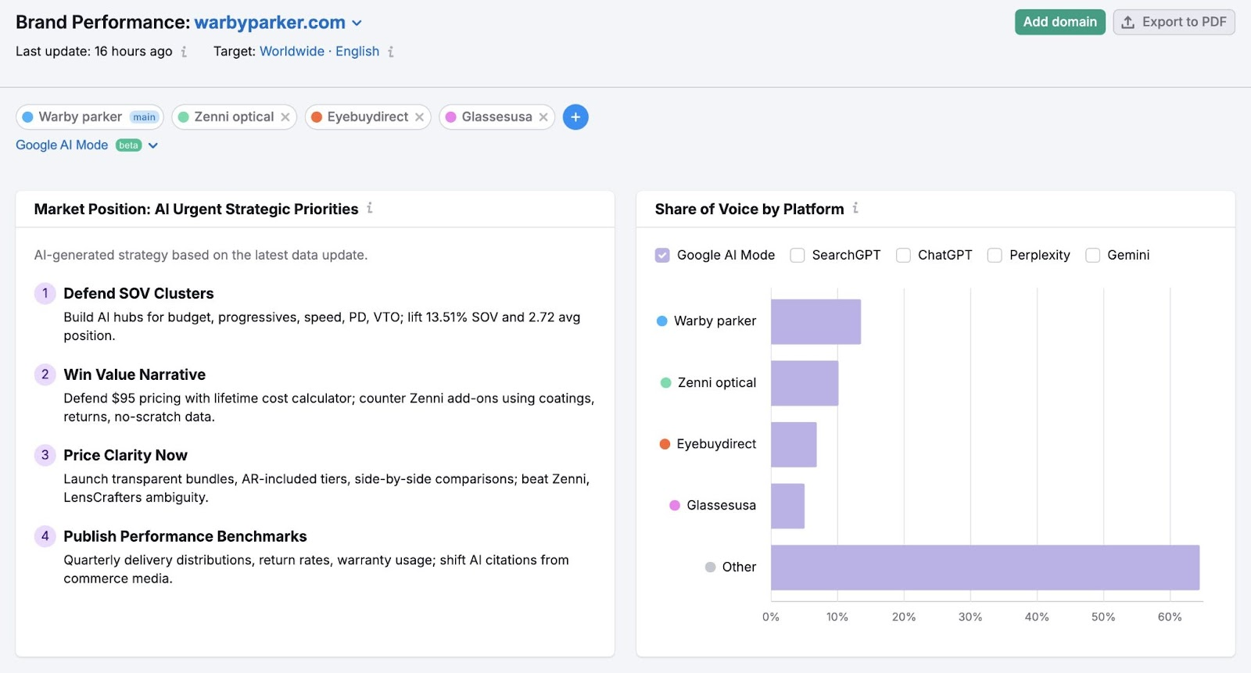Click Export to PDF button

[x=1174, y=22]
